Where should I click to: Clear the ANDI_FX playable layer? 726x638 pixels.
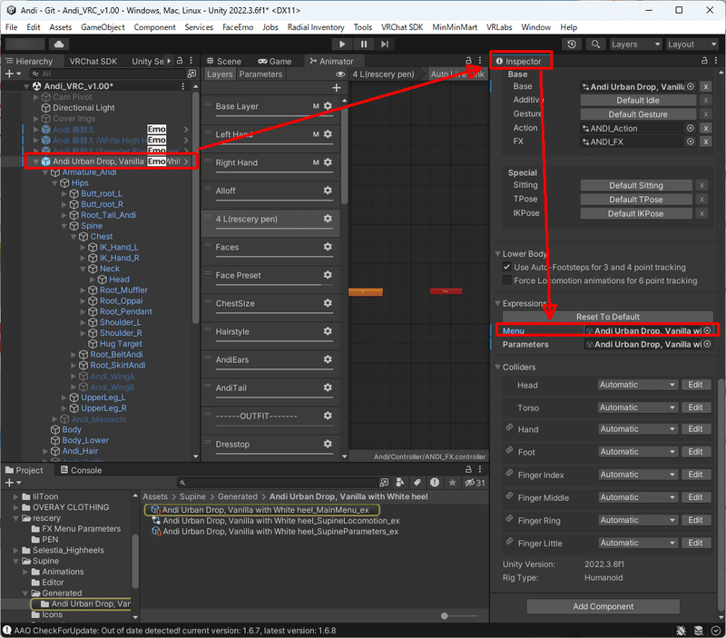pos(706,142)
